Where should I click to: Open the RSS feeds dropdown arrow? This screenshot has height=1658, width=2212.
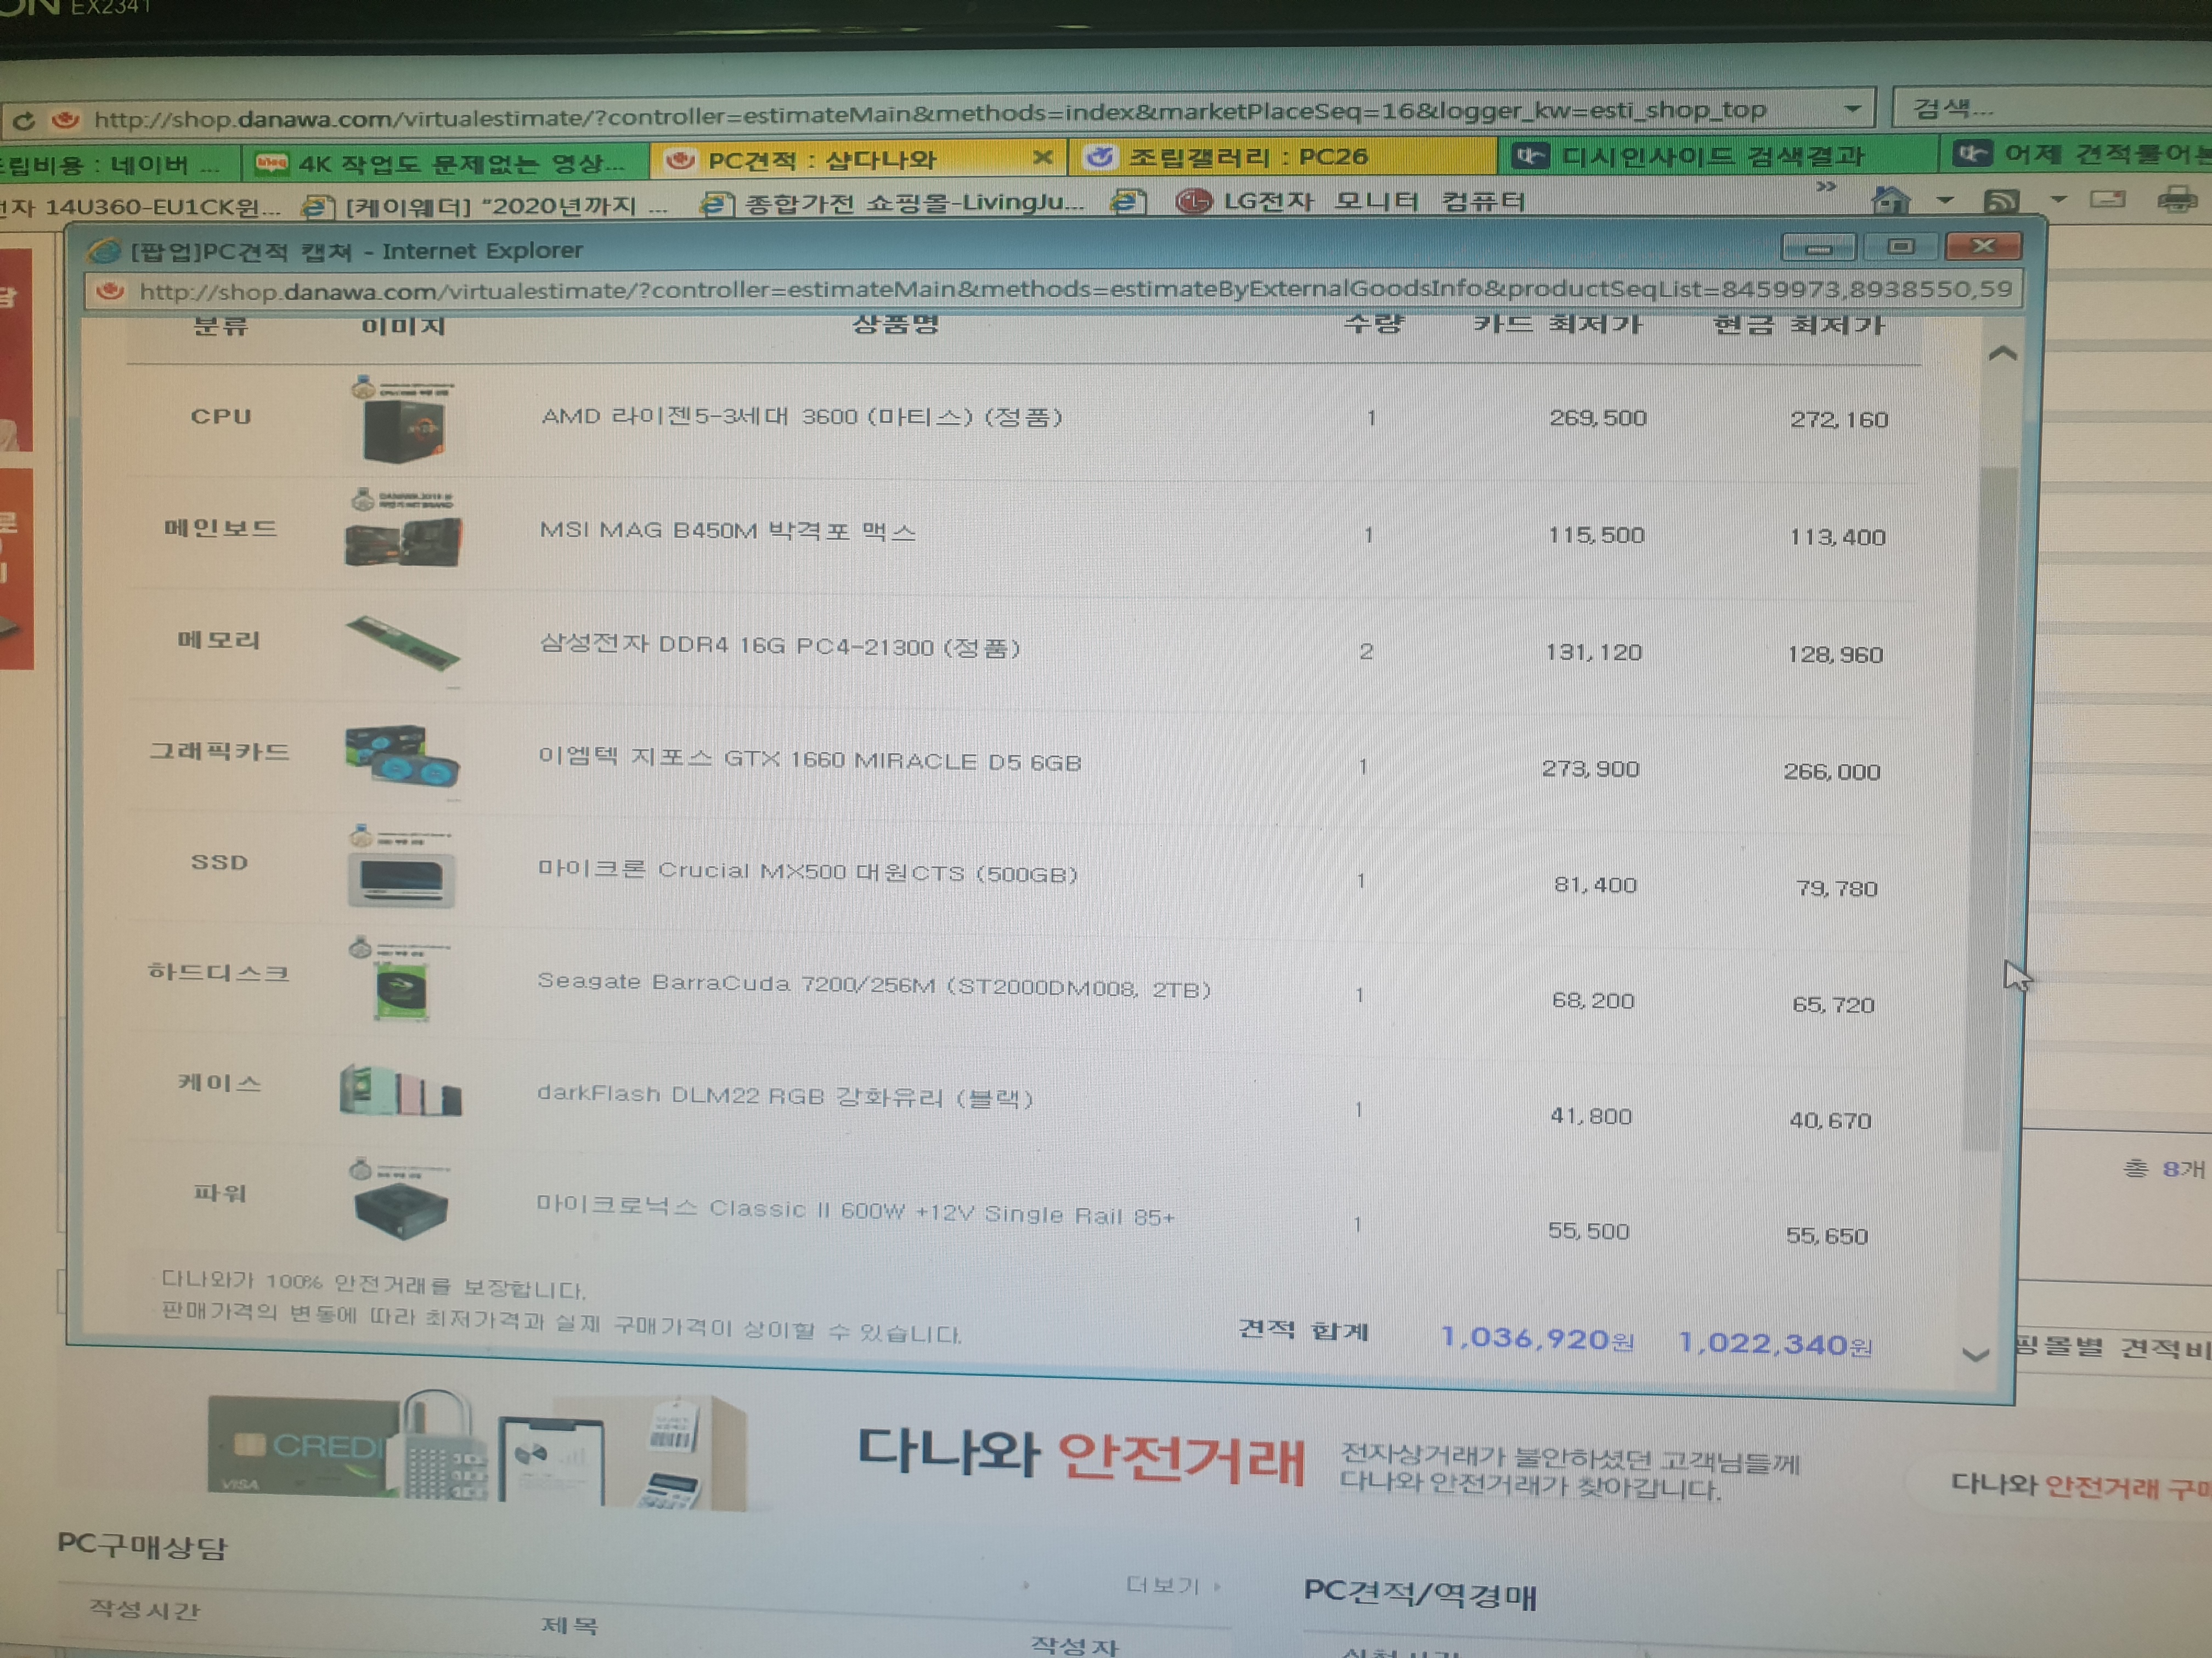tap(2058, 200)
